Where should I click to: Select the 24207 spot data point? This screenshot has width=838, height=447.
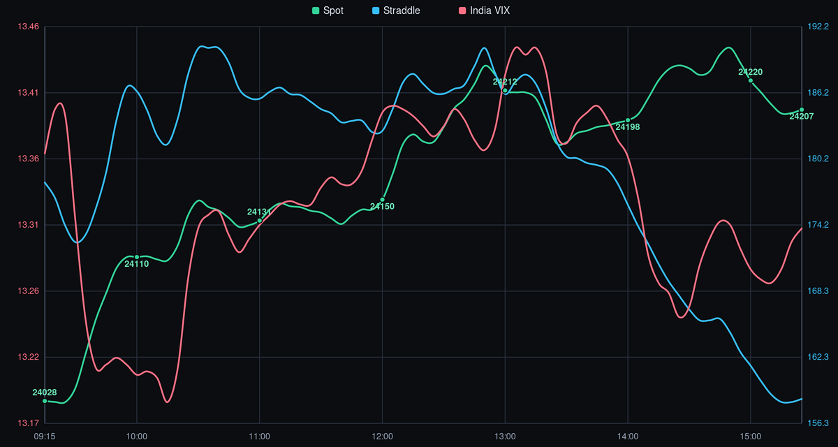click(x=802, y=110)
